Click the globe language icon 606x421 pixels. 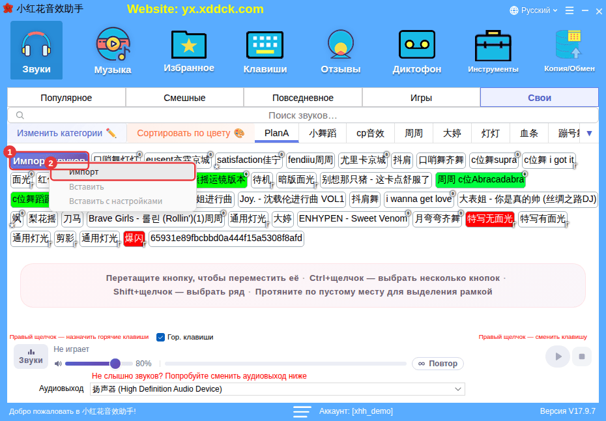click(514, 10)
